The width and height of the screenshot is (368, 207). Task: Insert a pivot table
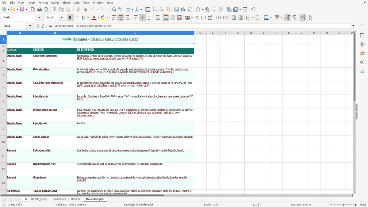[190, 10]
